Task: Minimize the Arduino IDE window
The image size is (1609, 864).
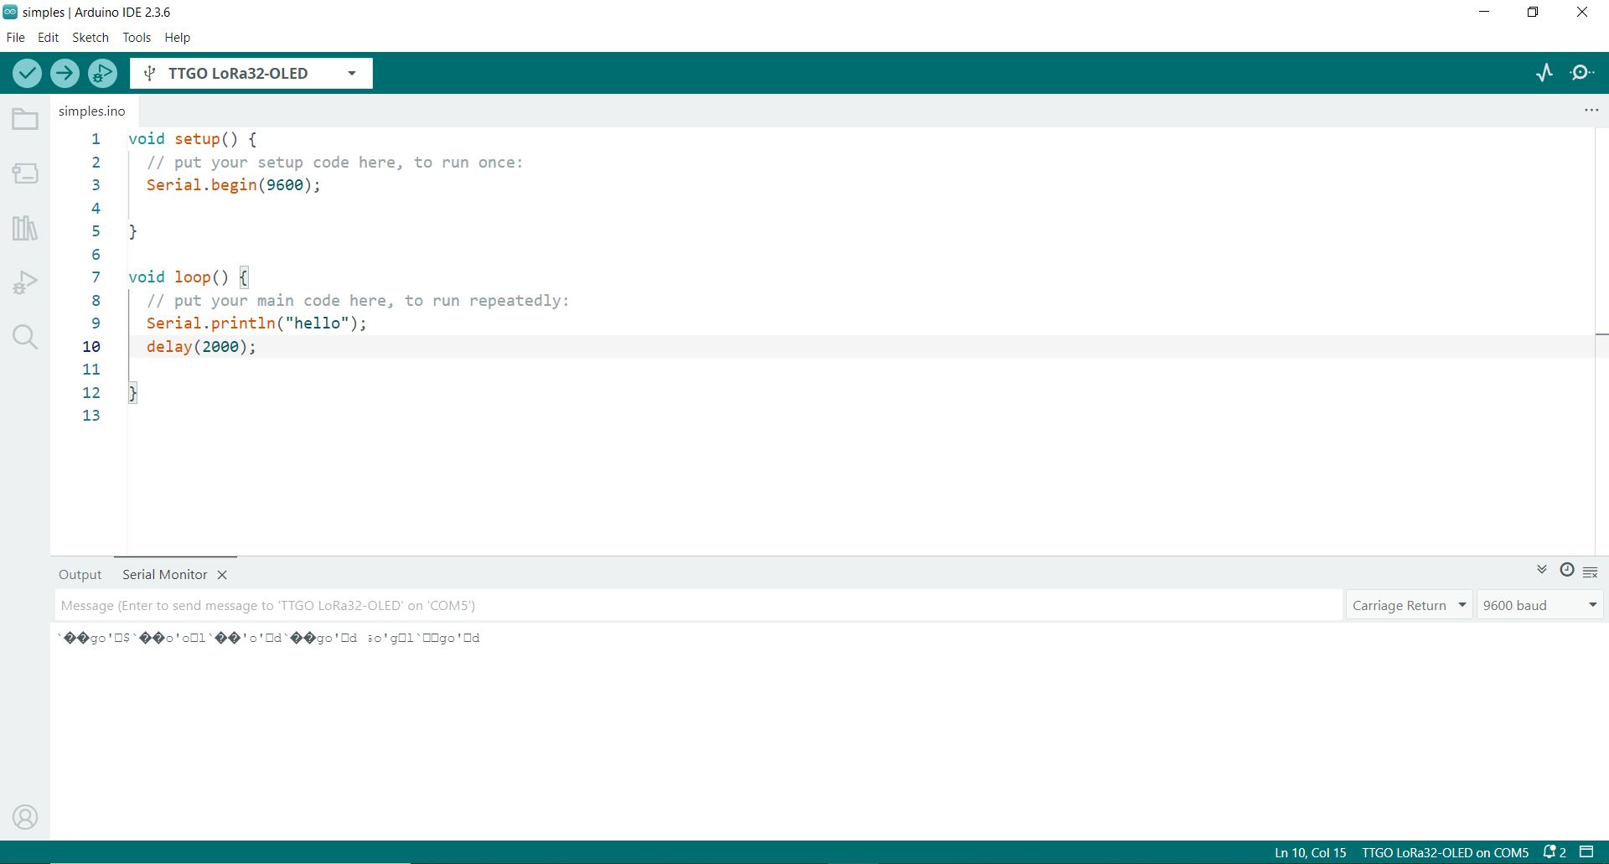Action: pos(1484,13)
